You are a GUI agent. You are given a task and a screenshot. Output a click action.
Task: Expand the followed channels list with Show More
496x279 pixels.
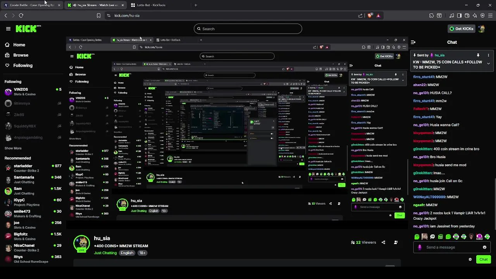coord(13,148)
